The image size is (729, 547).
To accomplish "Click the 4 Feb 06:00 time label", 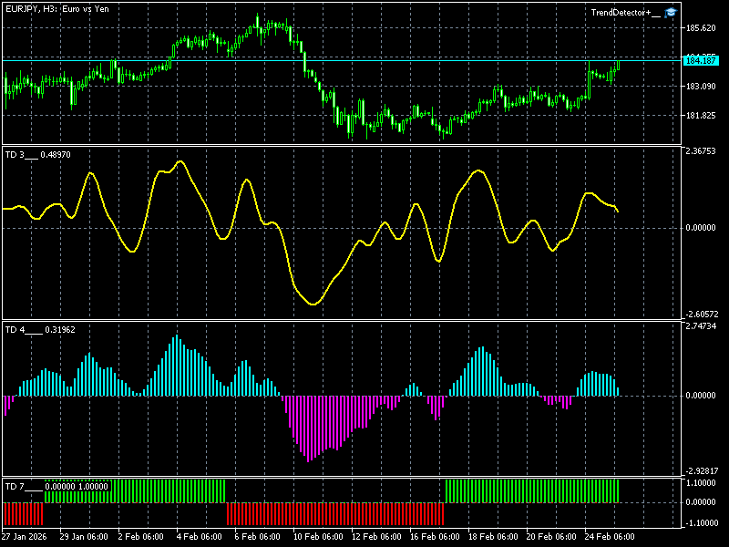I will pos(199,536).
